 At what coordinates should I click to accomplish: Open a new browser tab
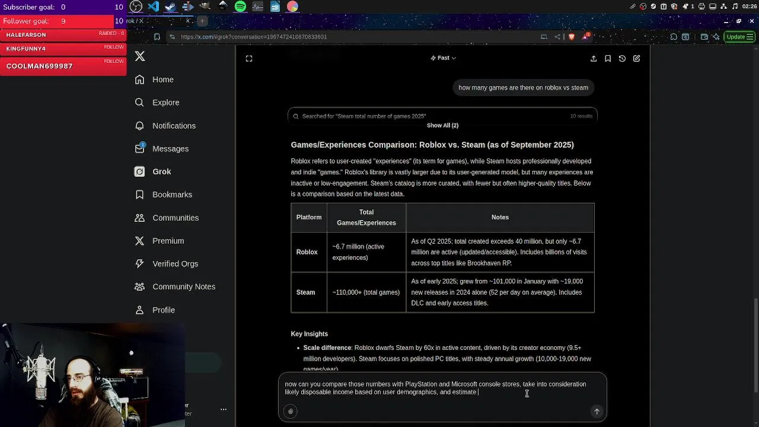(202, 21)
